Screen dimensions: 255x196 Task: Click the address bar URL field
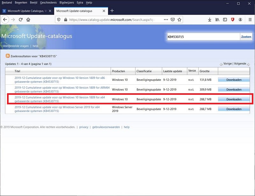click(x=112, y=20)
